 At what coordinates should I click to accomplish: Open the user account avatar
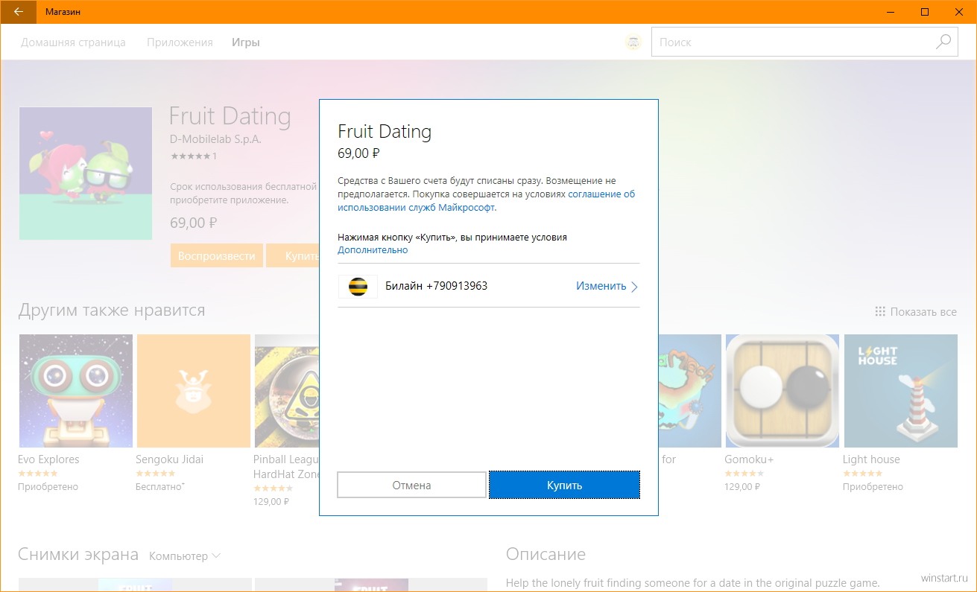[633, 42]
